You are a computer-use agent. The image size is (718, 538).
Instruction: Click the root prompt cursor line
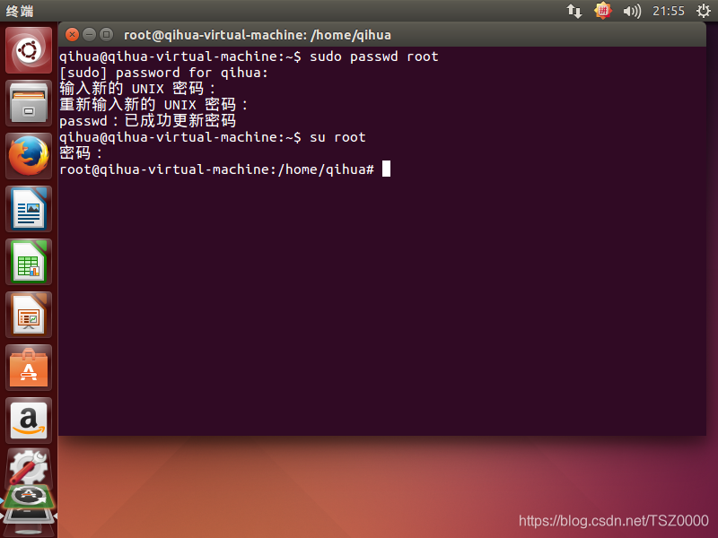pos(225,169)
